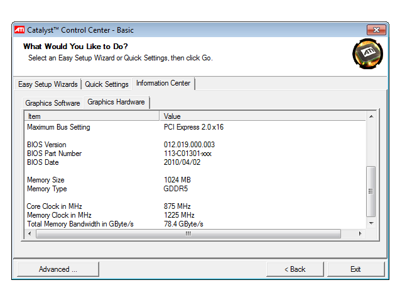The height and width of the screenshot is (302, 412).
Task: Close the Catalyst Control Center window
Action: tap(376, 30)
